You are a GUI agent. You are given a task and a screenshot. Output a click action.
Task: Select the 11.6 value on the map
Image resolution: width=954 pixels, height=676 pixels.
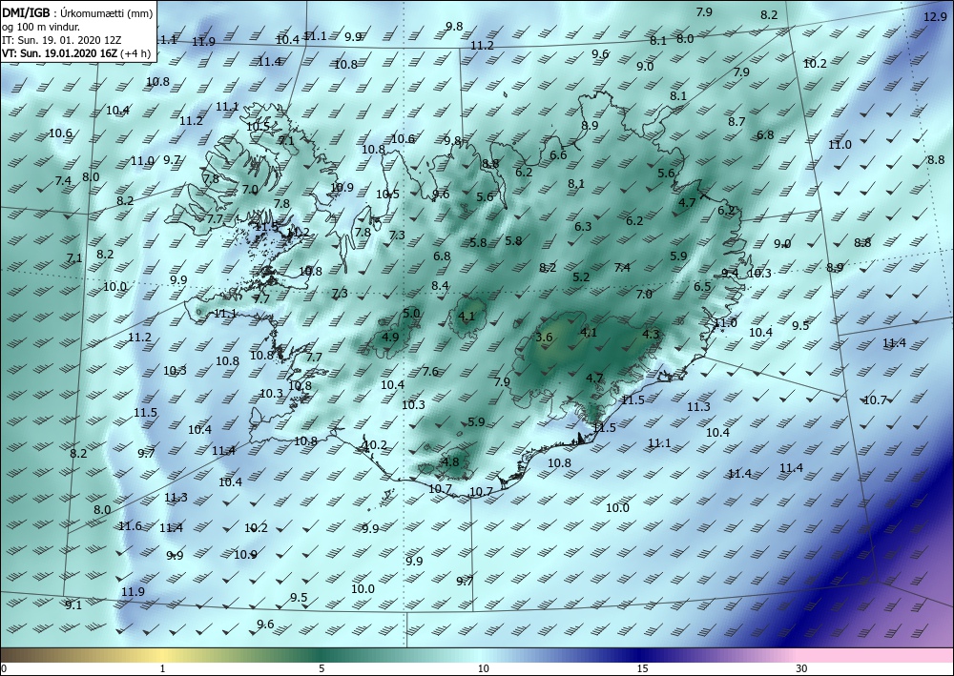(130, 526)
